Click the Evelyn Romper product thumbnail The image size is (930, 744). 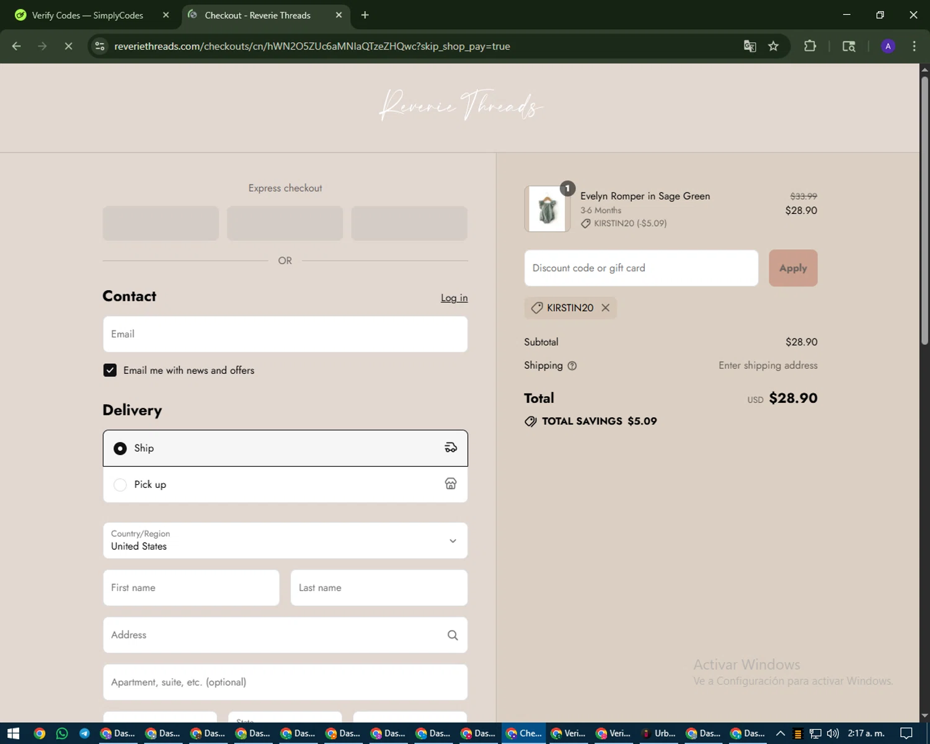coord(547,209)
